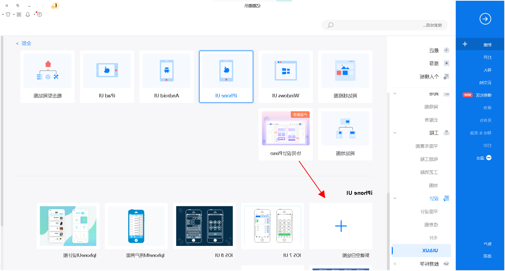The image size is (505, 271).
Task: Expand the 教育科学 category chevron
Action: pyautogui.click(x=395, y=264)
